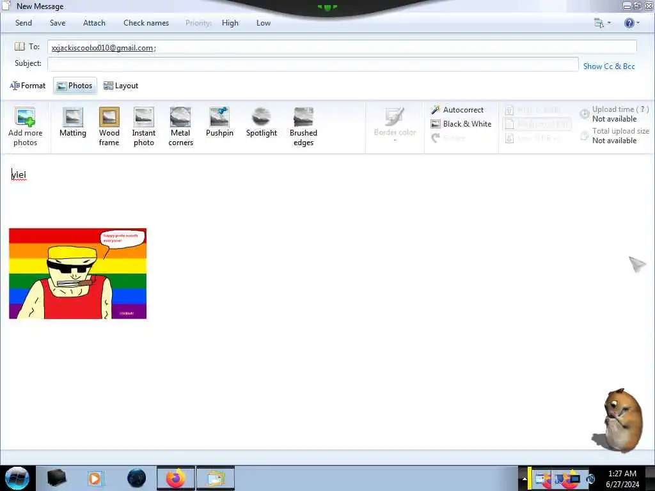Open the media player taskbar icon

point(95,478)
